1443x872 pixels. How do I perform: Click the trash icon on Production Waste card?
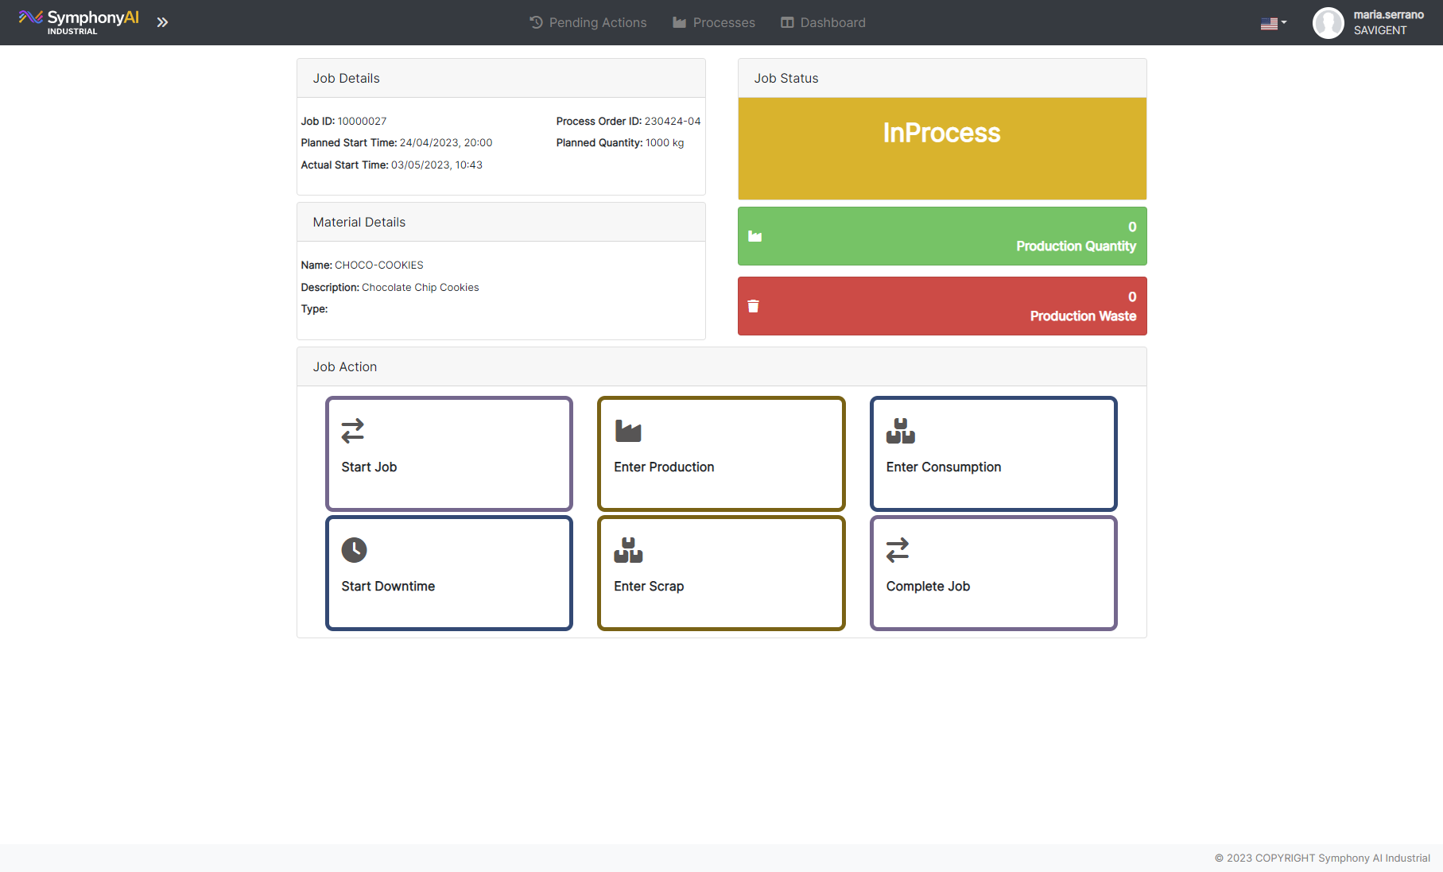pos(754,306)
